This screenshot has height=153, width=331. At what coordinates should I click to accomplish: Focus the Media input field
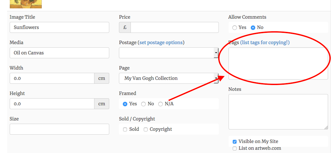click(59, 53)
